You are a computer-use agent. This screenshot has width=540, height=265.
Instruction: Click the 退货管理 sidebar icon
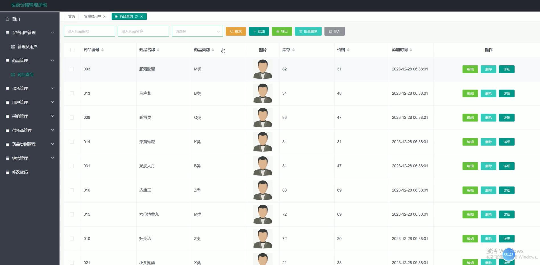pos(7,88)
